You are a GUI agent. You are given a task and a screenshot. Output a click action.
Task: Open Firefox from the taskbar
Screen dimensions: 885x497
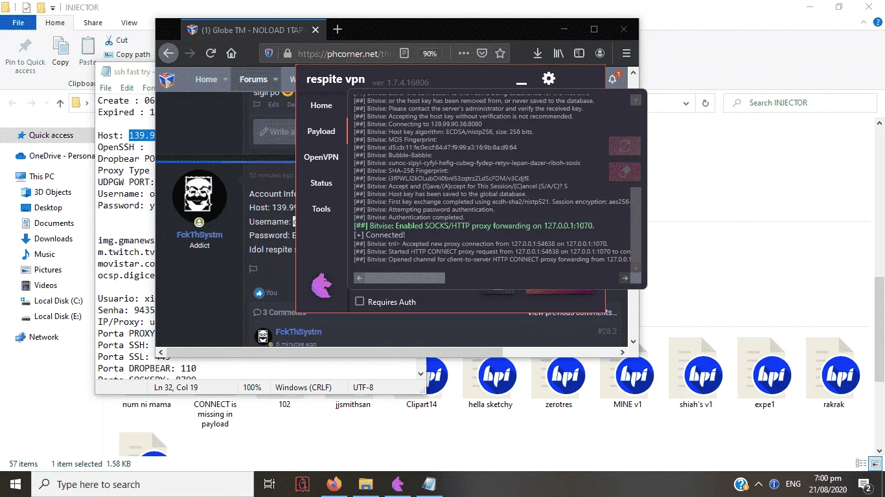334,484
